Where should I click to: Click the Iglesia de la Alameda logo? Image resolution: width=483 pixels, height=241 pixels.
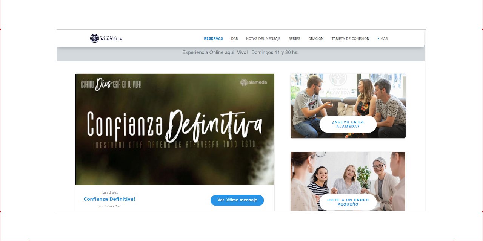(106, 38)
